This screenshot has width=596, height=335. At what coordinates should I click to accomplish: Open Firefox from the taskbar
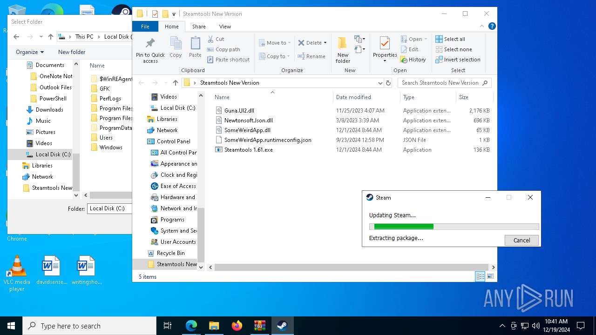237,326
